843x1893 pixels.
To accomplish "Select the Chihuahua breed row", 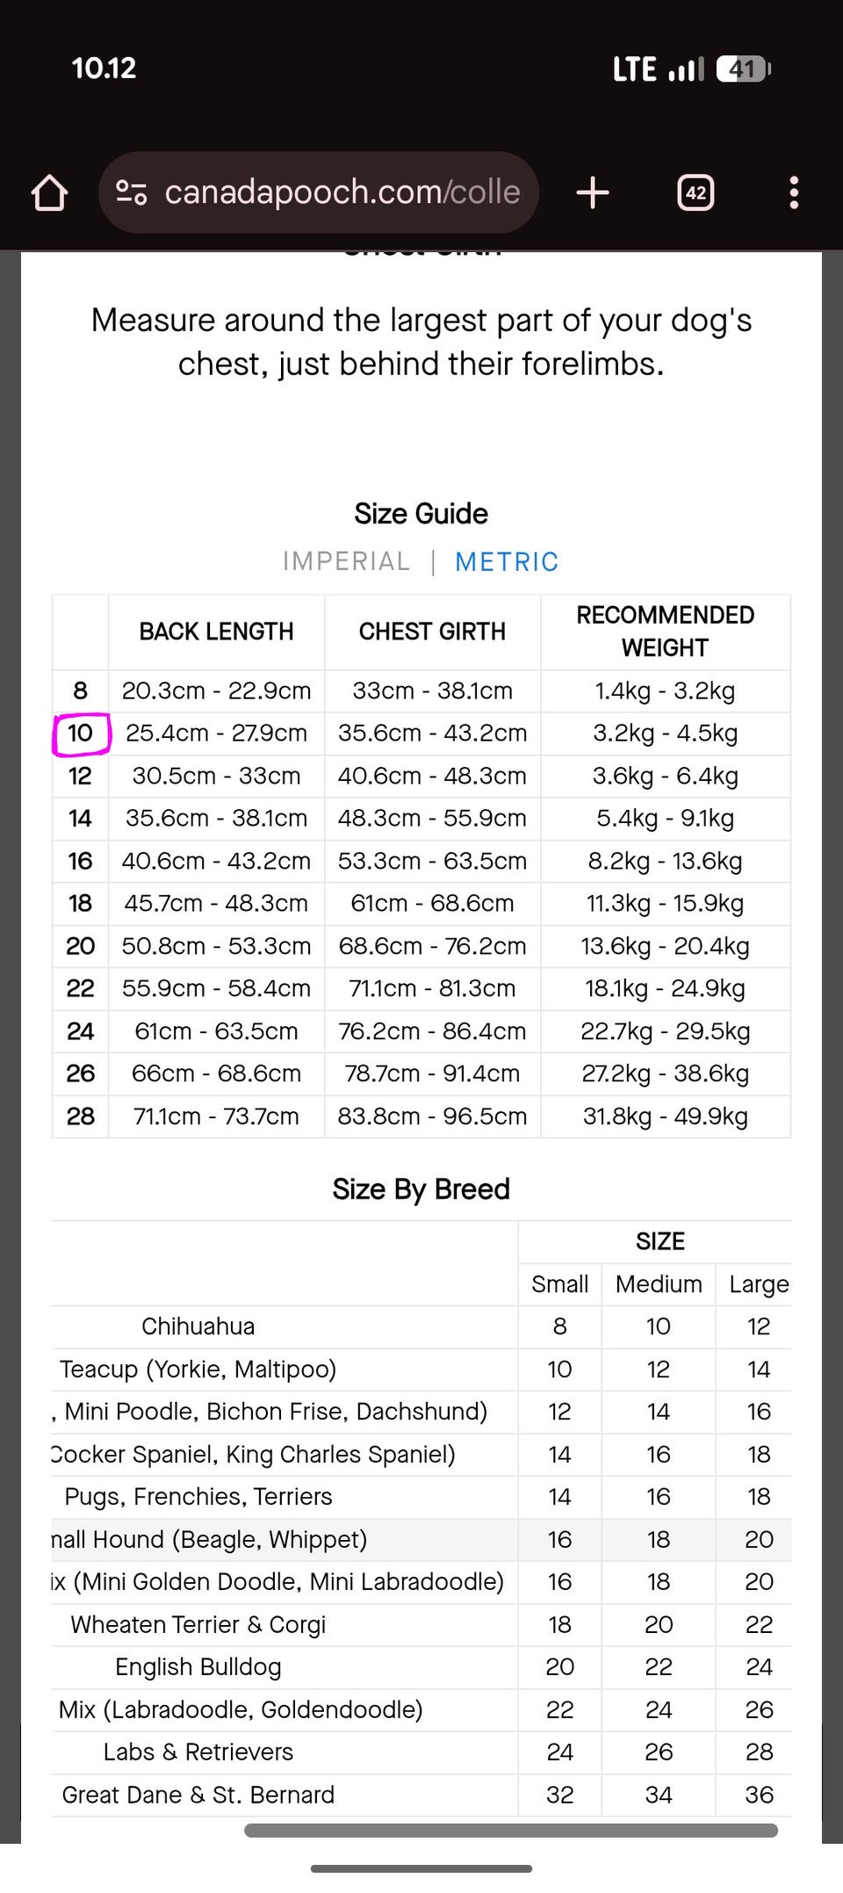I will click(198, 1326).
